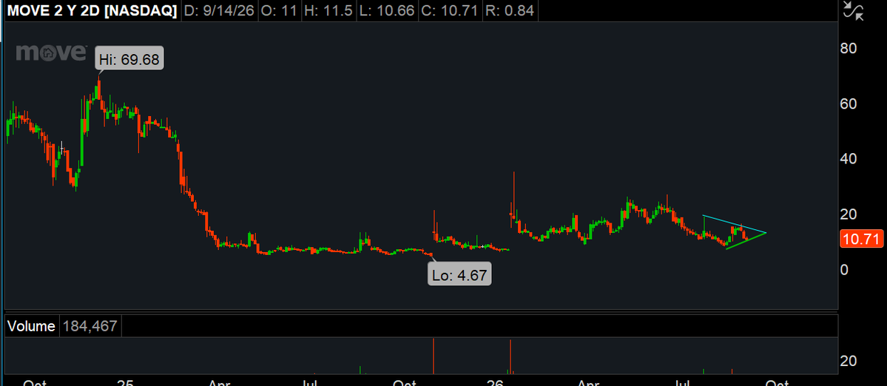
Task: Select the Hi: 69.68 price bubble
Action: pyautogui.click(x=129, y=58)
